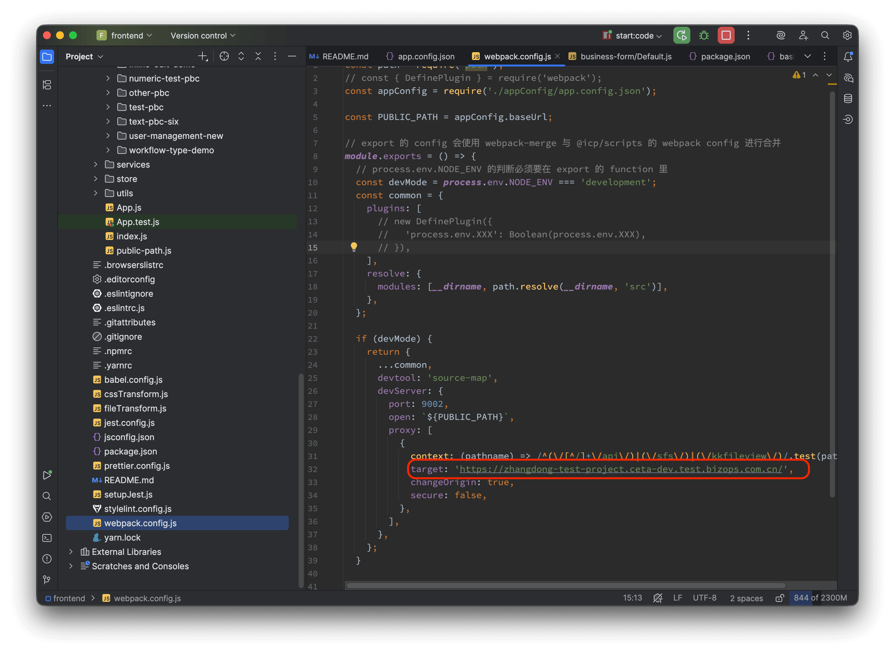Open editor tabs options menu
895x654 pixels.
[x=825, y=57]
